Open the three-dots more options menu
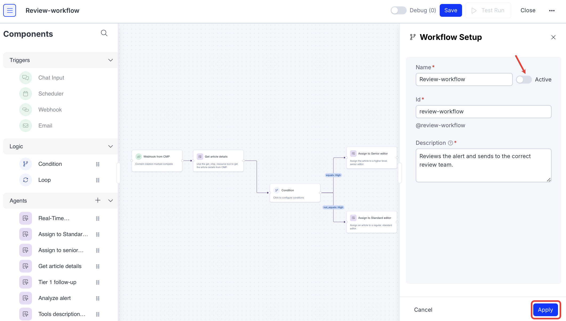The image size is (566, 321). tap(552, 11)
